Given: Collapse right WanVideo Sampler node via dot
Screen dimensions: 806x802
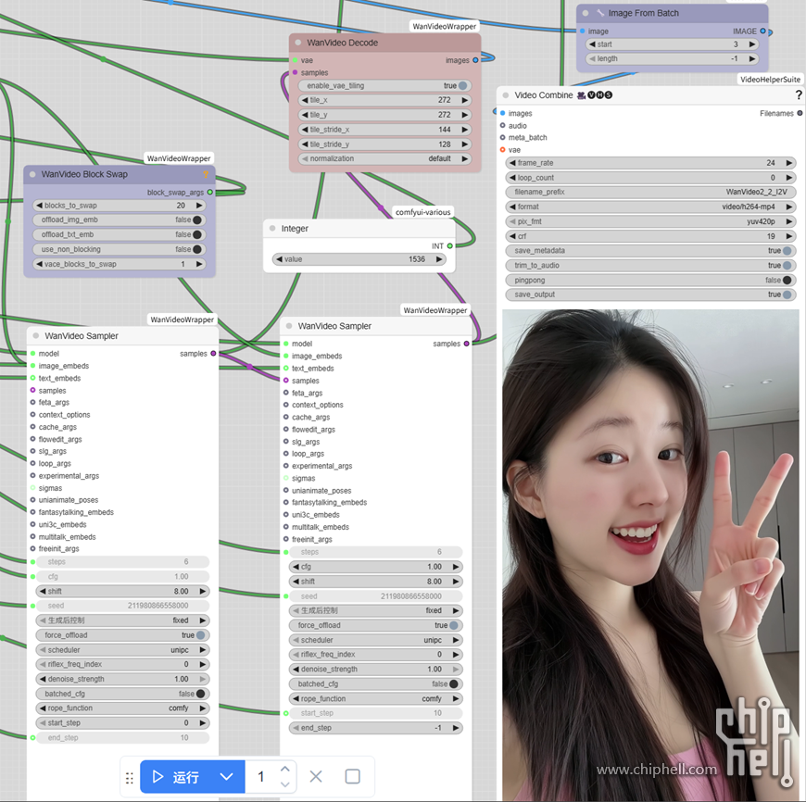Looking at the screenshot, I should point(289,326).
